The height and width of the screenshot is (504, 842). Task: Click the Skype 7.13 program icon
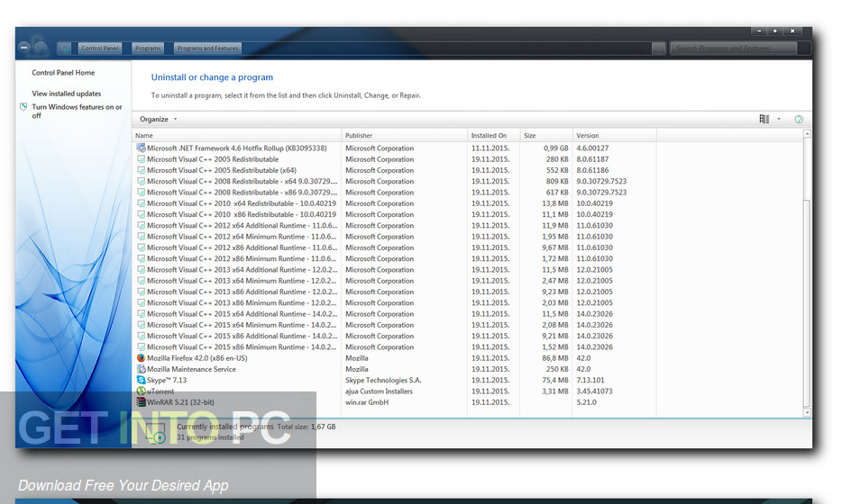tap(142, 380)
